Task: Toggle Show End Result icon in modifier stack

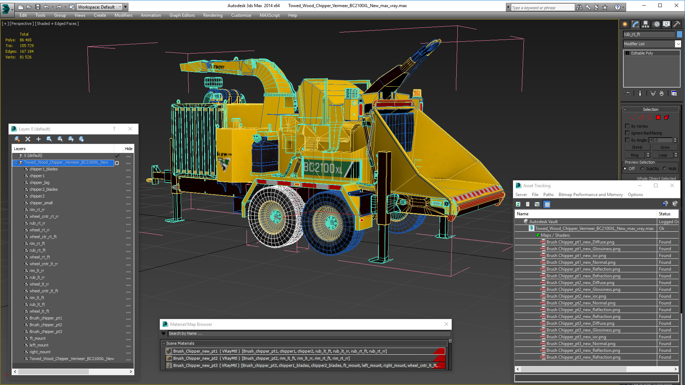Action: 640,93
